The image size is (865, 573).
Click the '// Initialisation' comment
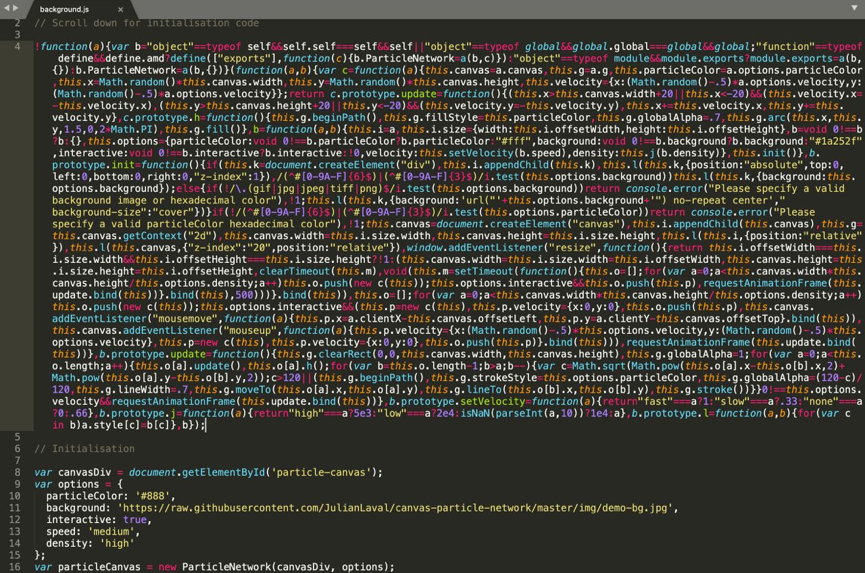84,449
